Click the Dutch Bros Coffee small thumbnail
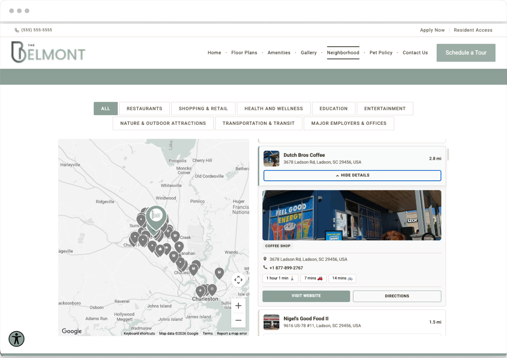The image size is (507, 358). click(x=271, y=159)
